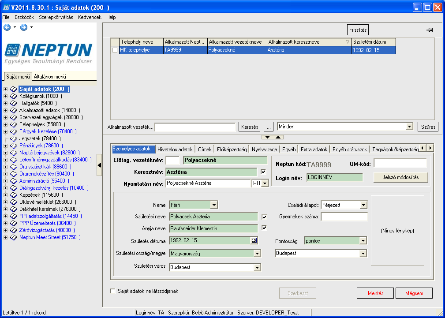
Task: Click the book icon beside Képzések
Action: [14, 195]
